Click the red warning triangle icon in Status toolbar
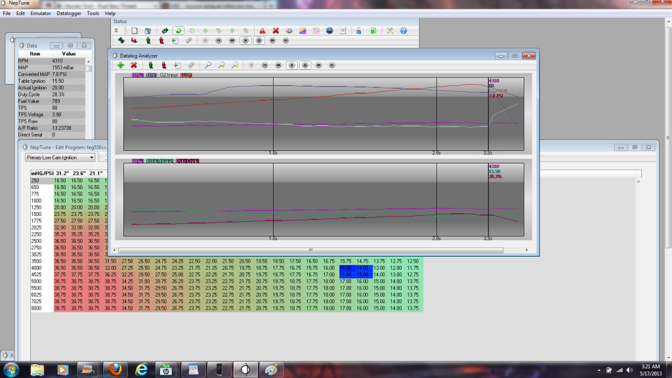Screen dimensions: 672x378 point(262,30)
